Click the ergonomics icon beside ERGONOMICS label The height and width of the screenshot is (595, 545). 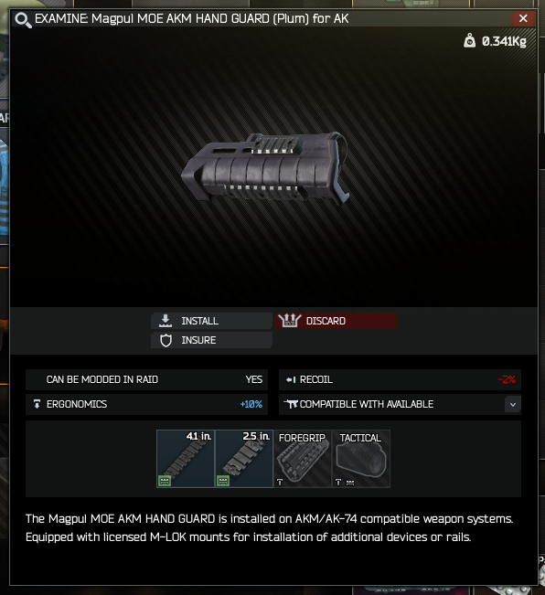(37, 404)
